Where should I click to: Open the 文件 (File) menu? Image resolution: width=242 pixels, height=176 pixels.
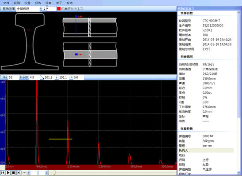coord(6,3)
